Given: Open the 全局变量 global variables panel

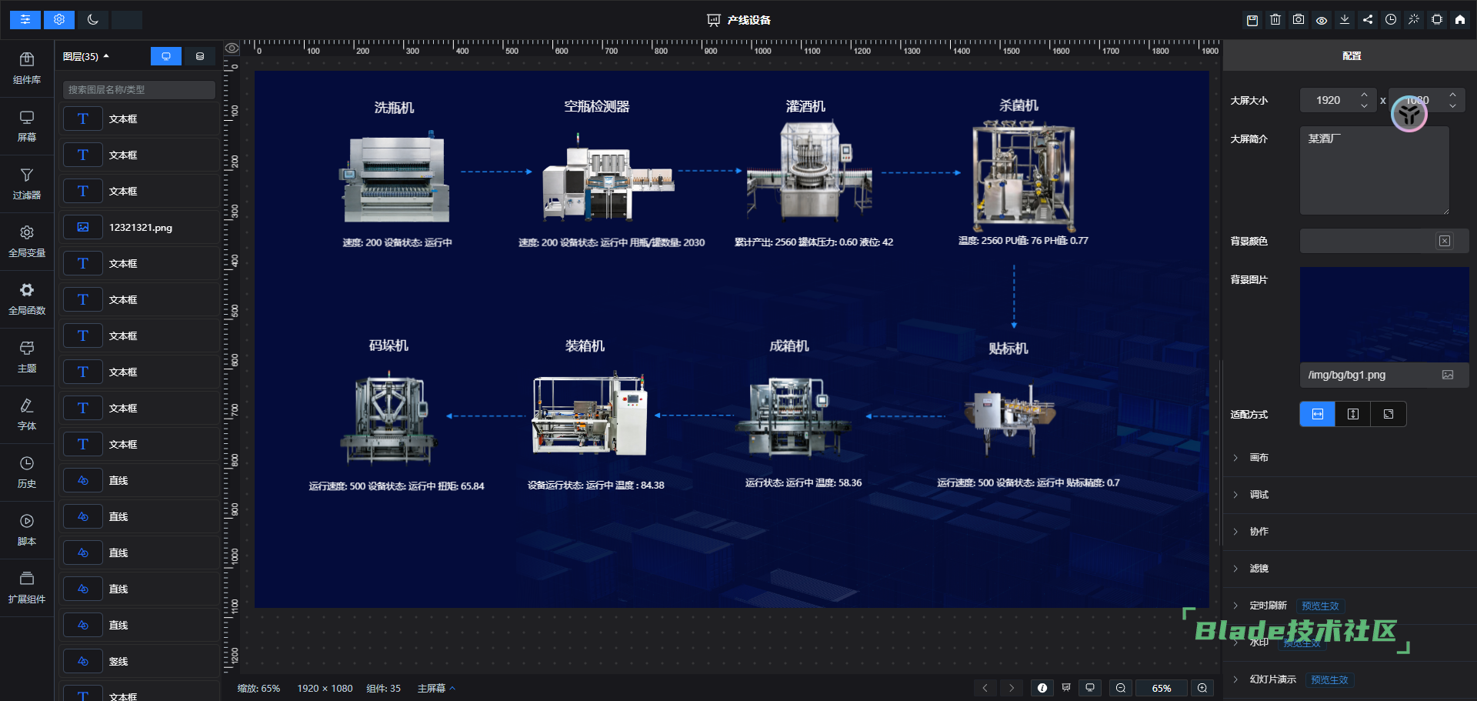Looking at the screenshot, I should point(27,242).
